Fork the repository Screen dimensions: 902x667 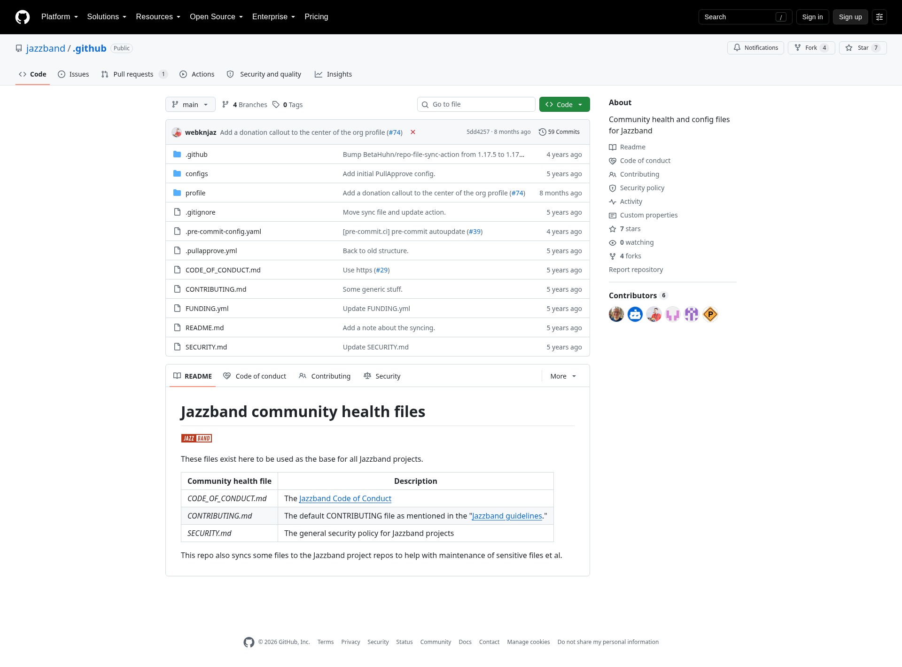tap(811, 48)
